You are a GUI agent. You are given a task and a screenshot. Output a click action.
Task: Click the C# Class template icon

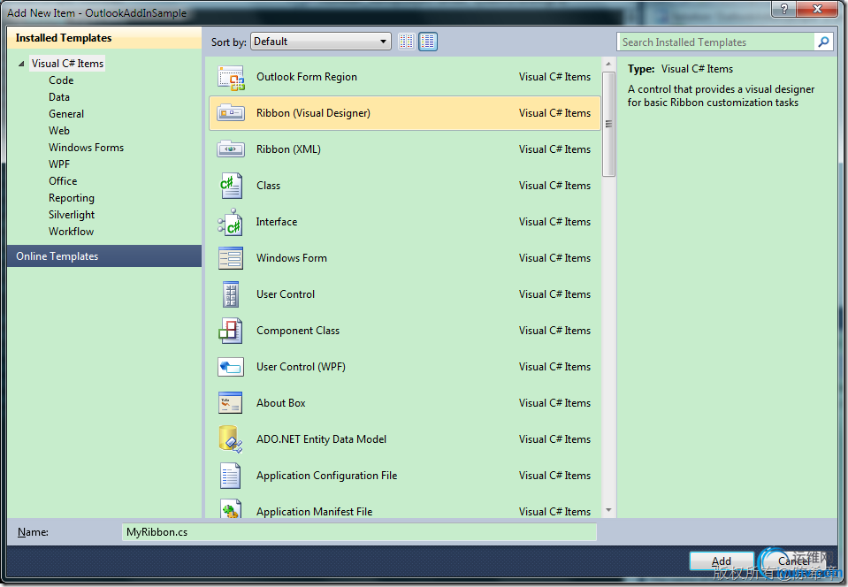tap(231, 186)
